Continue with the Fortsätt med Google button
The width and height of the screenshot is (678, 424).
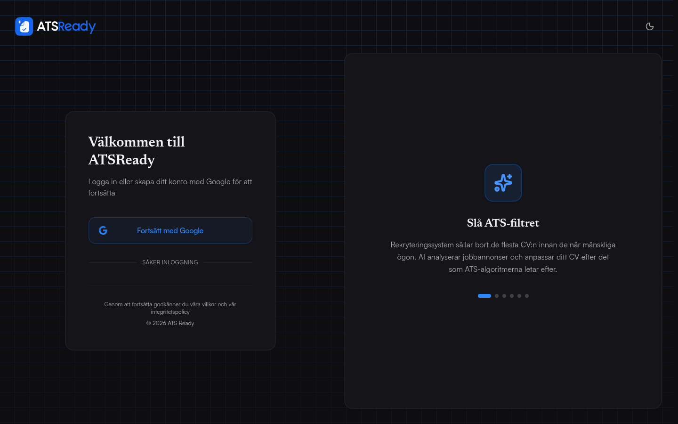tap(170, 230)
